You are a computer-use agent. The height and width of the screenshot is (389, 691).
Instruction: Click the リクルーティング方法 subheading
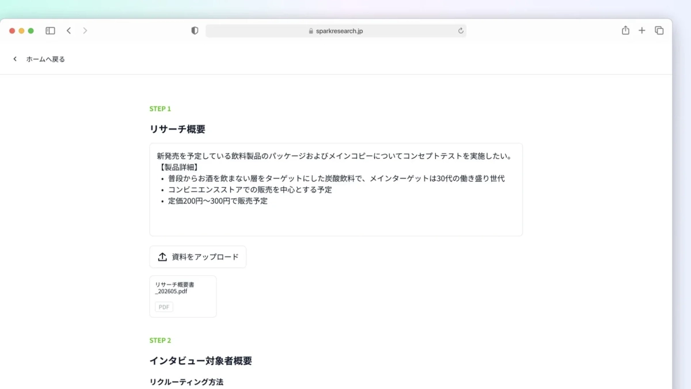(186, 382)
